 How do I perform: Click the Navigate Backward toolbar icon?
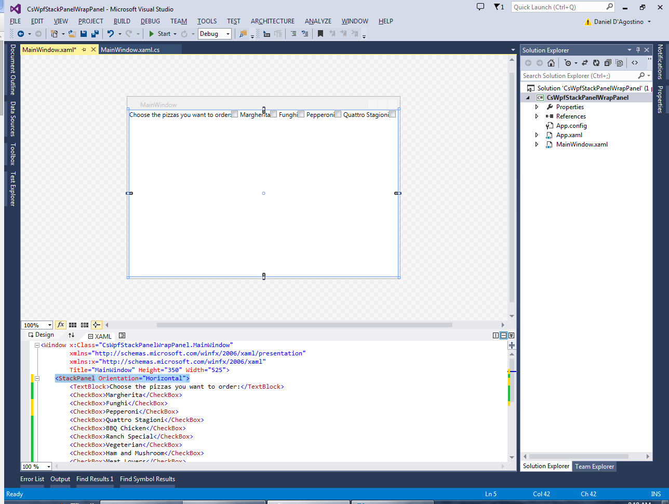[21, 34]
